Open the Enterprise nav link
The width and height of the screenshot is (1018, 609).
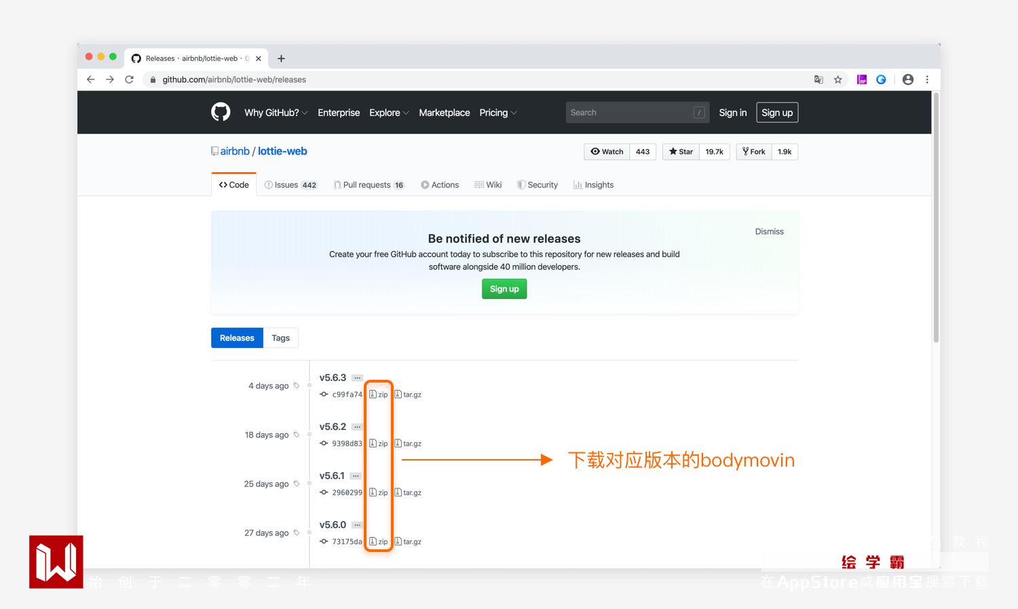[339, 113]
